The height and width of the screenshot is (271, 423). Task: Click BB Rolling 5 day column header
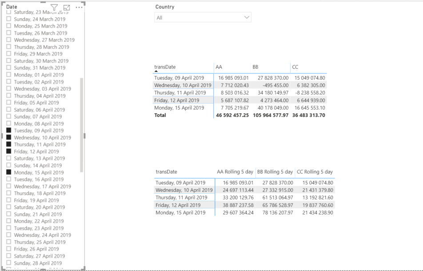[x=275, y=172]
